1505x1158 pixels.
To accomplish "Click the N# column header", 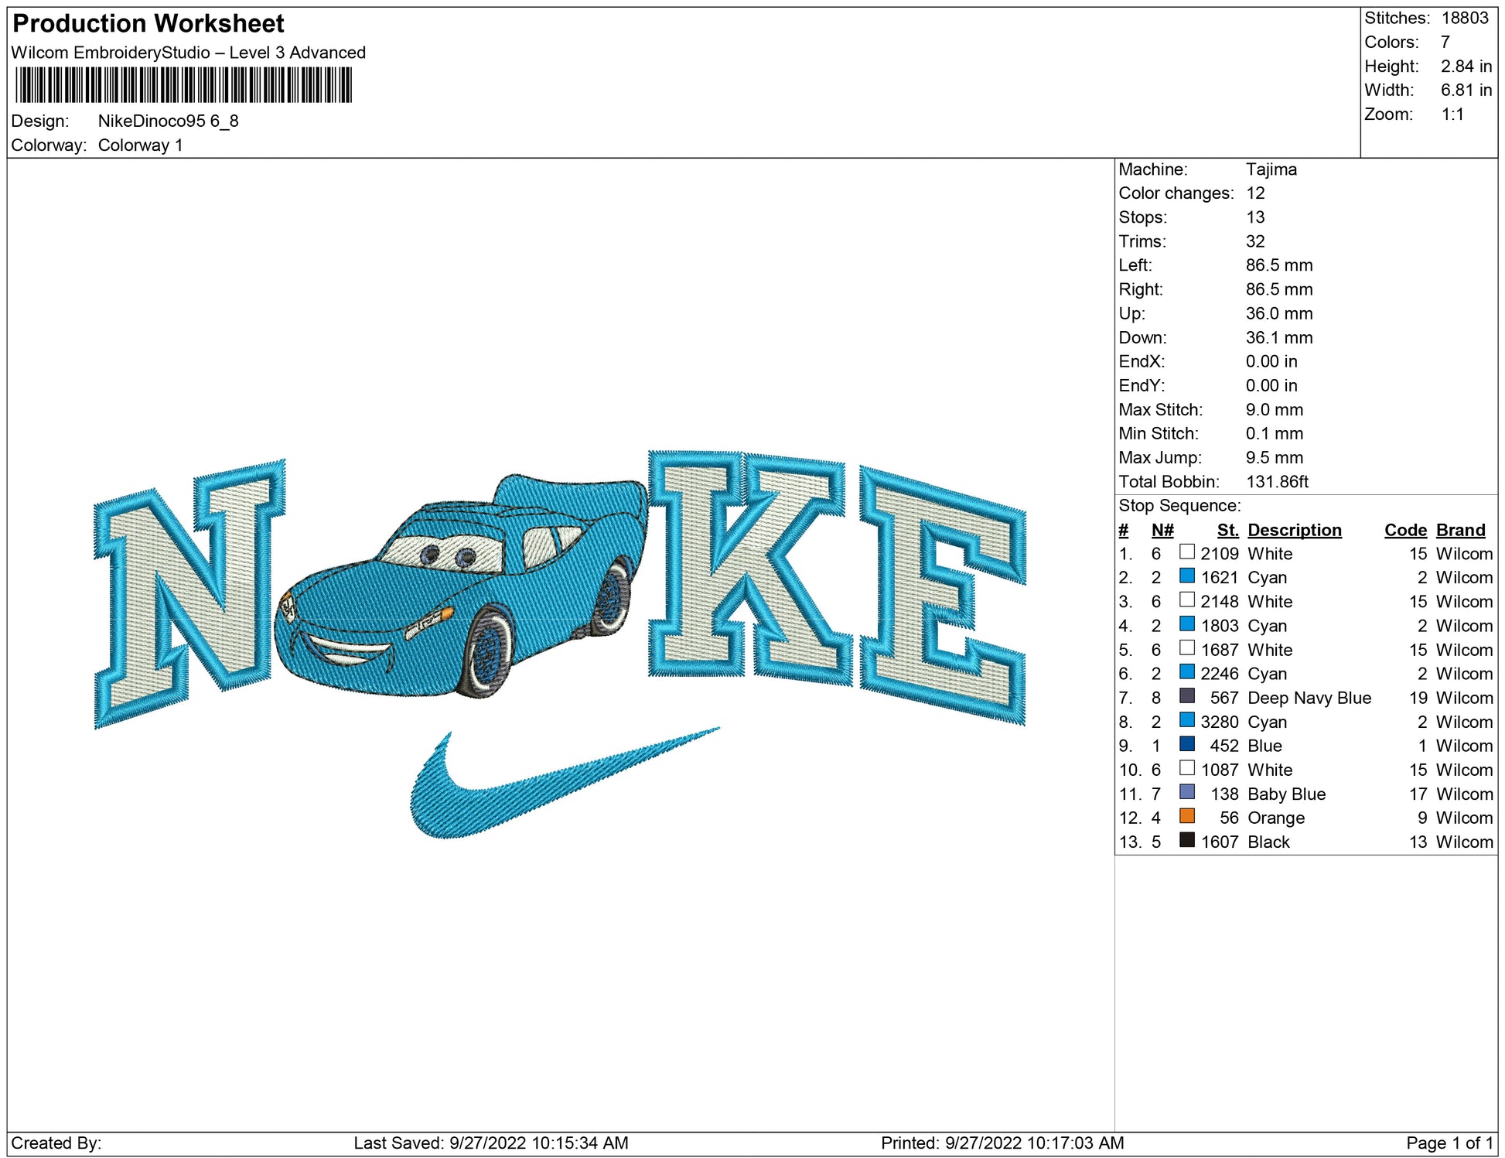I will click(x=1162, y=530).
